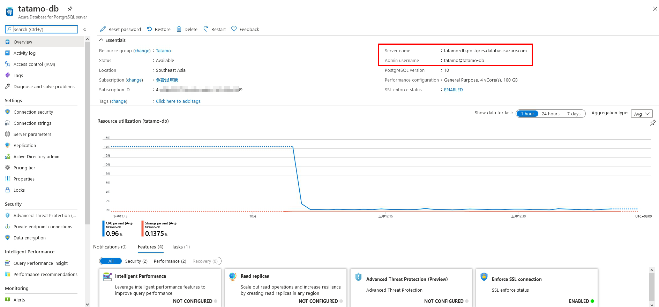
Task: Filter features by Recovery (0)
Action: [x=205, y=261]
